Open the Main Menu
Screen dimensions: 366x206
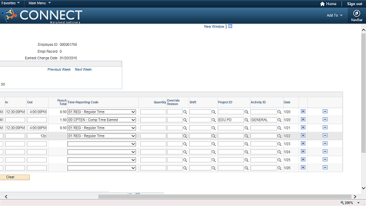point(39,3)
